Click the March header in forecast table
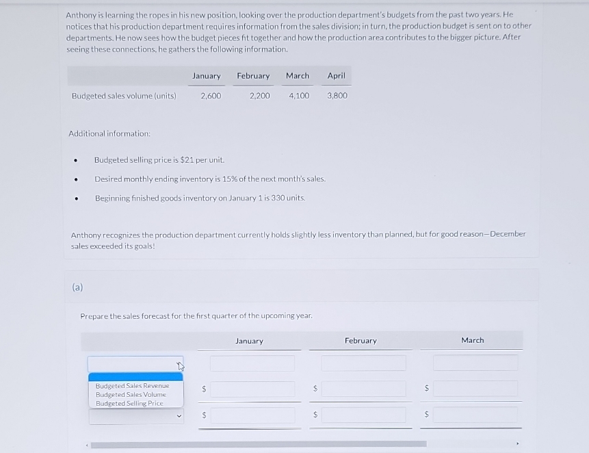This screenshot has width=589, height=453. [473, 340]
